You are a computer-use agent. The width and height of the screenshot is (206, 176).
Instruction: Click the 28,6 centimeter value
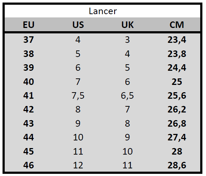pos(177,165)
